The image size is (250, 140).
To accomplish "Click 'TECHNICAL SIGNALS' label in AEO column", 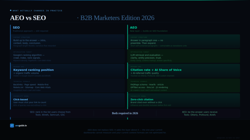I will pyautogui.click(x=139, y=82).
